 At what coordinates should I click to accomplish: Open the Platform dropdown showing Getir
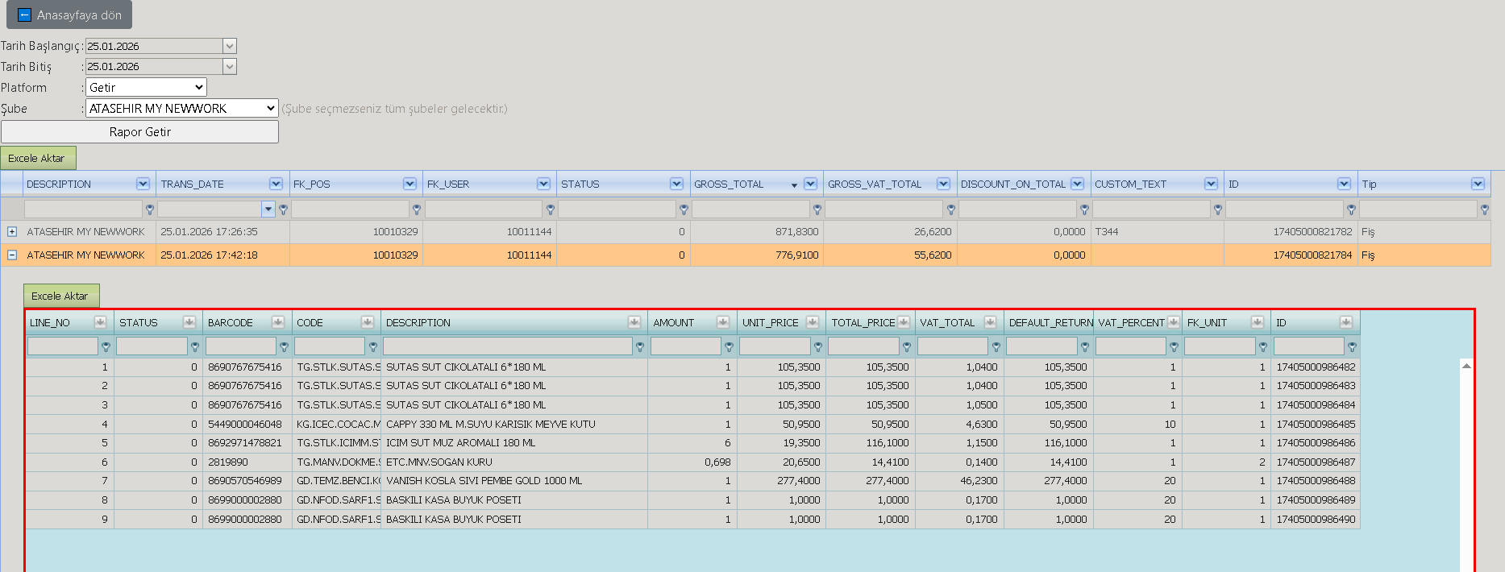(146, 87)
